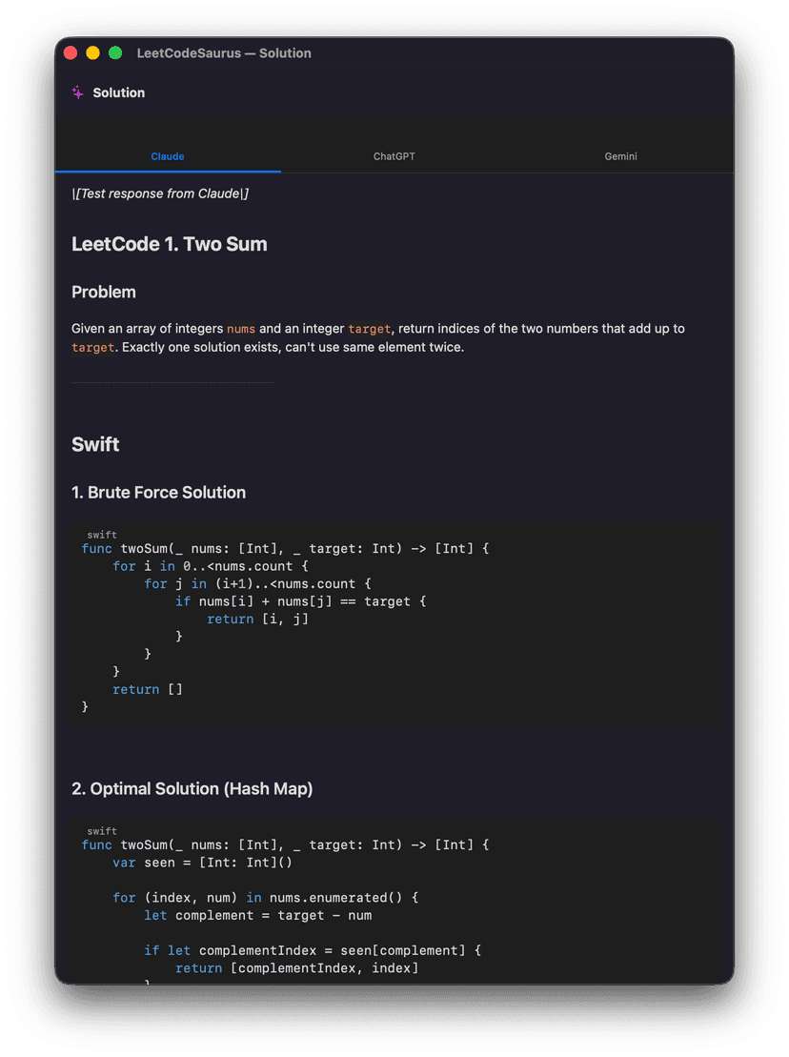Select the Optimal Solution Hash Map heading
Viewport: 789px width, 1057px height.
[x=193, y=789]
